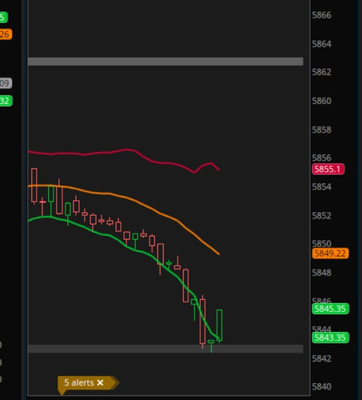Click the green 5845.35 price bubble
Image resolution: width=362 pixels, height=400 pixels.
pyautogui.click(x=330, y=309)
